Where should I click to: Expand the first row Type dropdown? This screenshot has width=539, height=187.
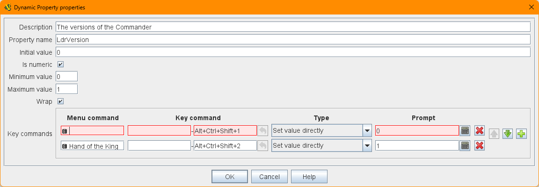click(x=367, y=131)
